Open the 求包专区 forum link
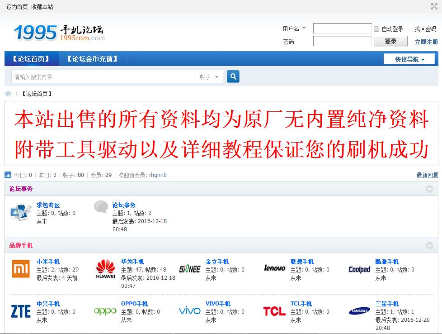Image resolution: width=442 pixels, height=334 pixels. click(x=48, y=205)
